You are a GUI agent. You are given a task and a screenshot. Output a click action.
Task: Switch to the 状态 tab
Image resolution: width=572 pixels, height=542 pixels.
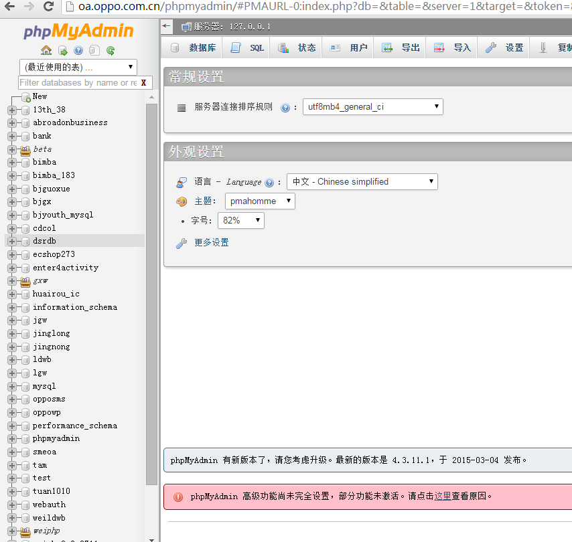pyautogui.click(x=297, y=48)
